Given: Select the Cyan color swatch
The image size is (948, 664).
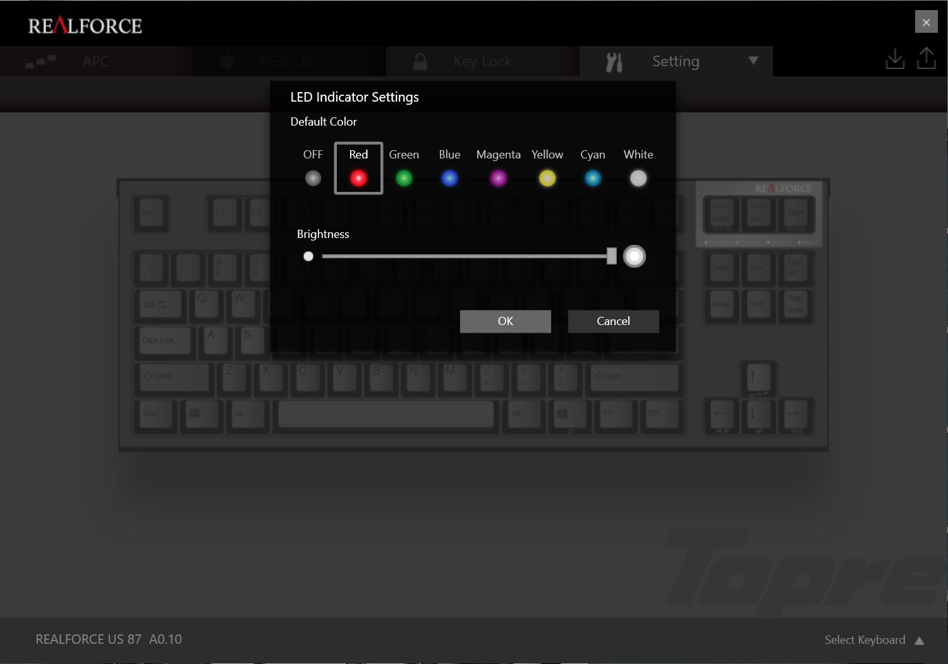Looking at the screenshot, I should [592, 177].
